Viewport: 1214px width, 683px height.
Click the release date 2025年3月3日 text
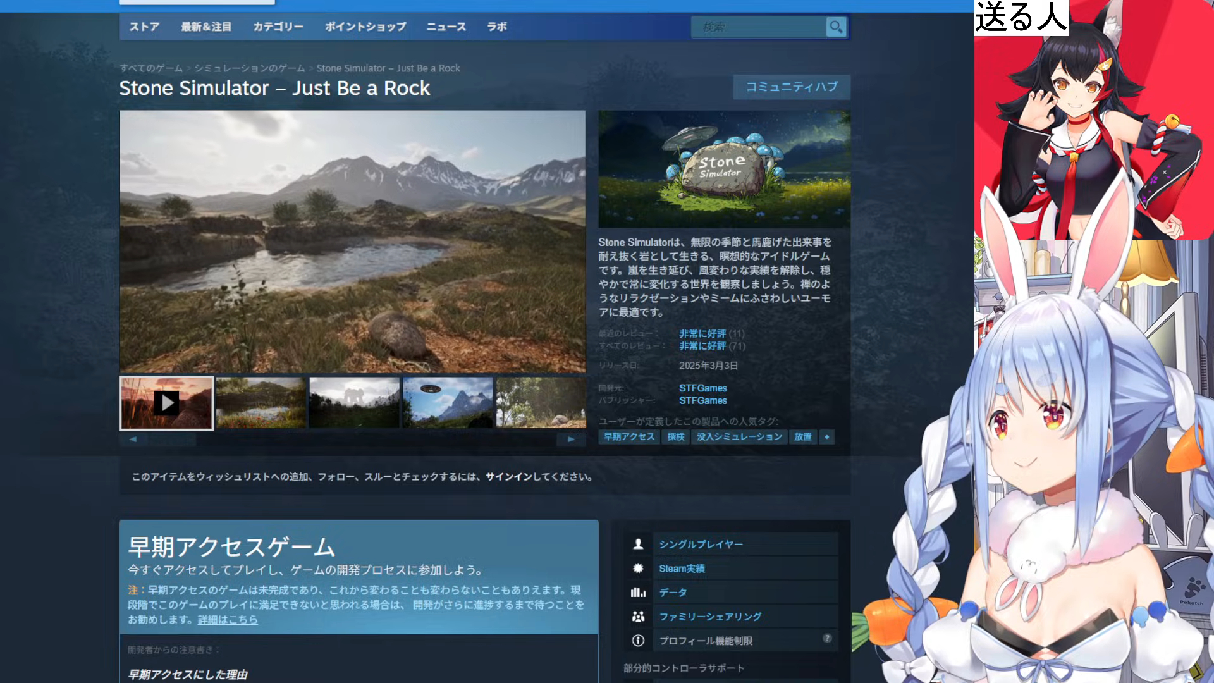pyautogui.click(x=708, y=366)
